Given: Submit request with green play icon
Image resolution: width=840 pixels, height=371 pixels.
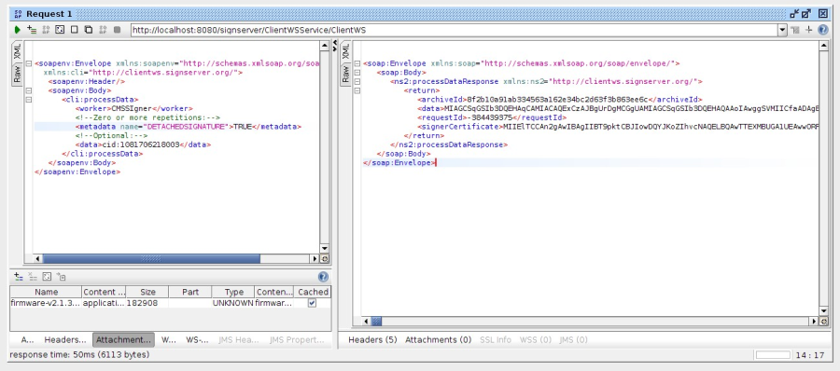Looking at the screenshot, I should (x=17, y=30).
